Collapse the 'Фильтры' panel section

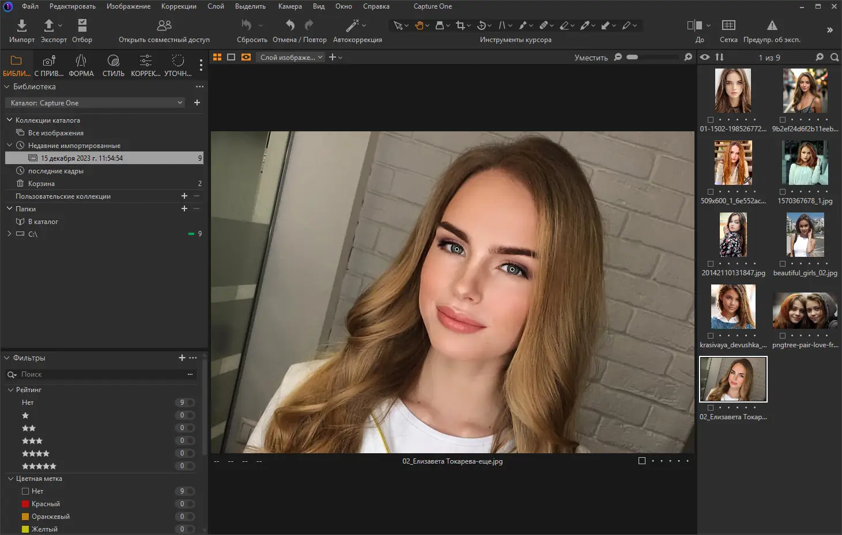click(7, 358)
